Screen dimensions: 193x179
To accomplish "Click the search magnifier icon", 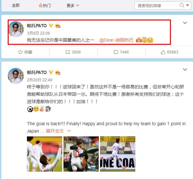I will [182, 5].
